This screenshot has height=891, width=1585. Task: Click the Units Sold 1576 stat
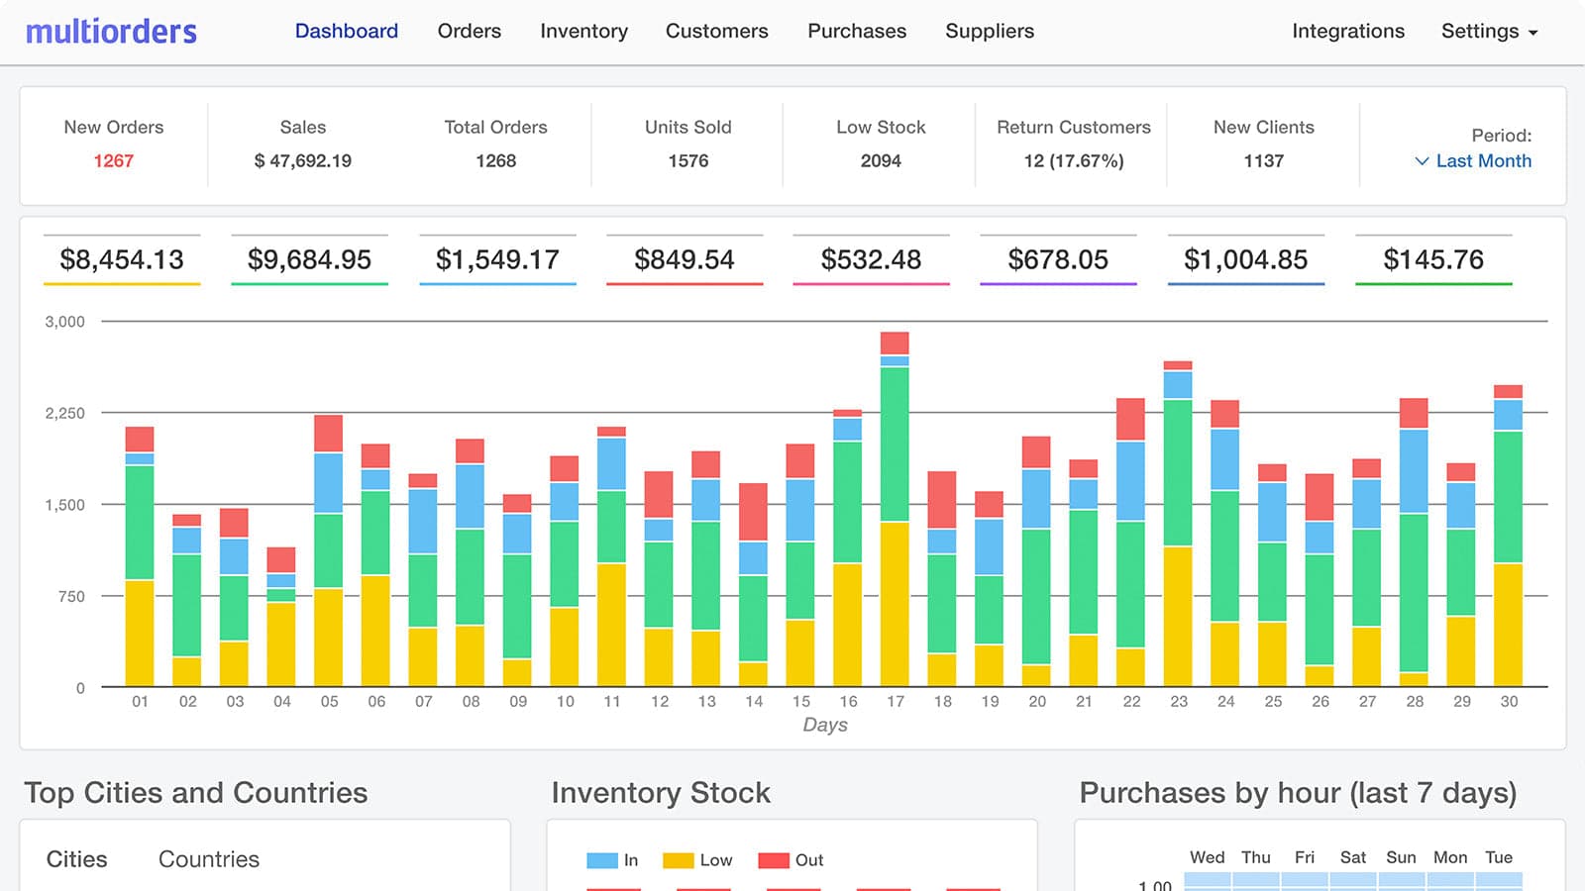(x=688, y=160)
